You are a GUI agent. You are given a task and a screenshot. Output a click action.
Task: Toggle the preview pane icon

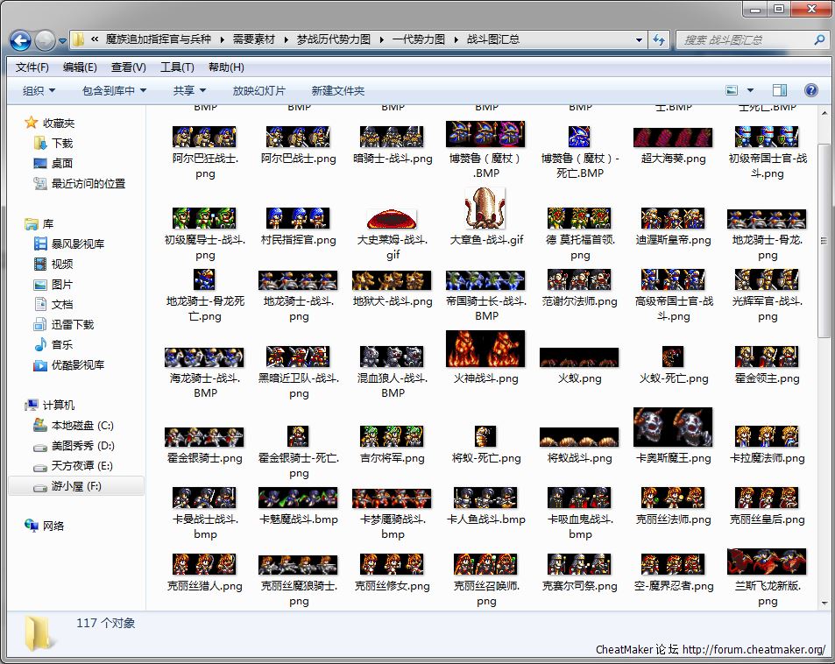pyautogui.click(x=779, y=91)
